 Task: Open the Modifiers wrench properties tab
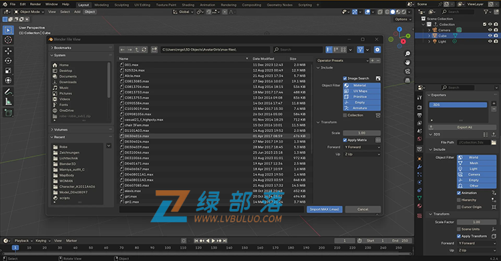(x=420, y=166)
